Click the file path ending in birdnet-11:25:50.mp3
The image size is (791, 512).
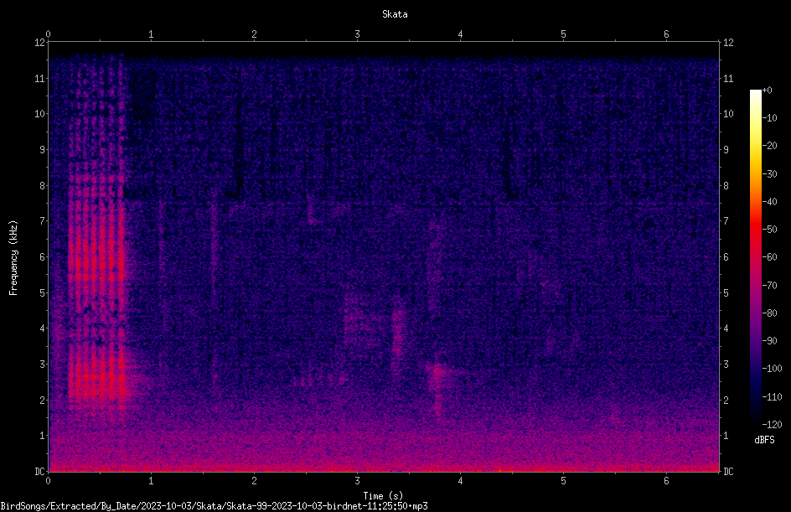[x=214, y=506]
